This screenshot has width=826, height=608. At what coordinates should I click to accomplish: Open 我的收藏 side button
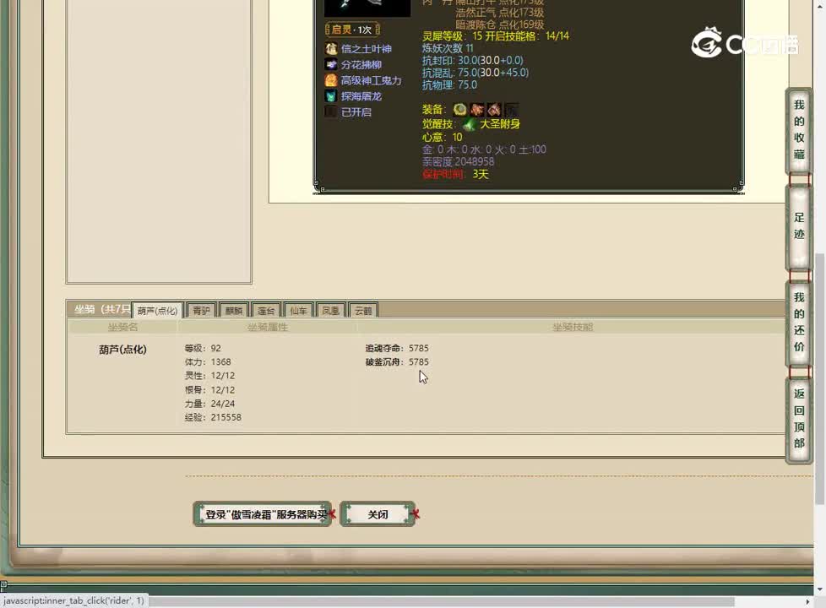[x=799, y=129]
